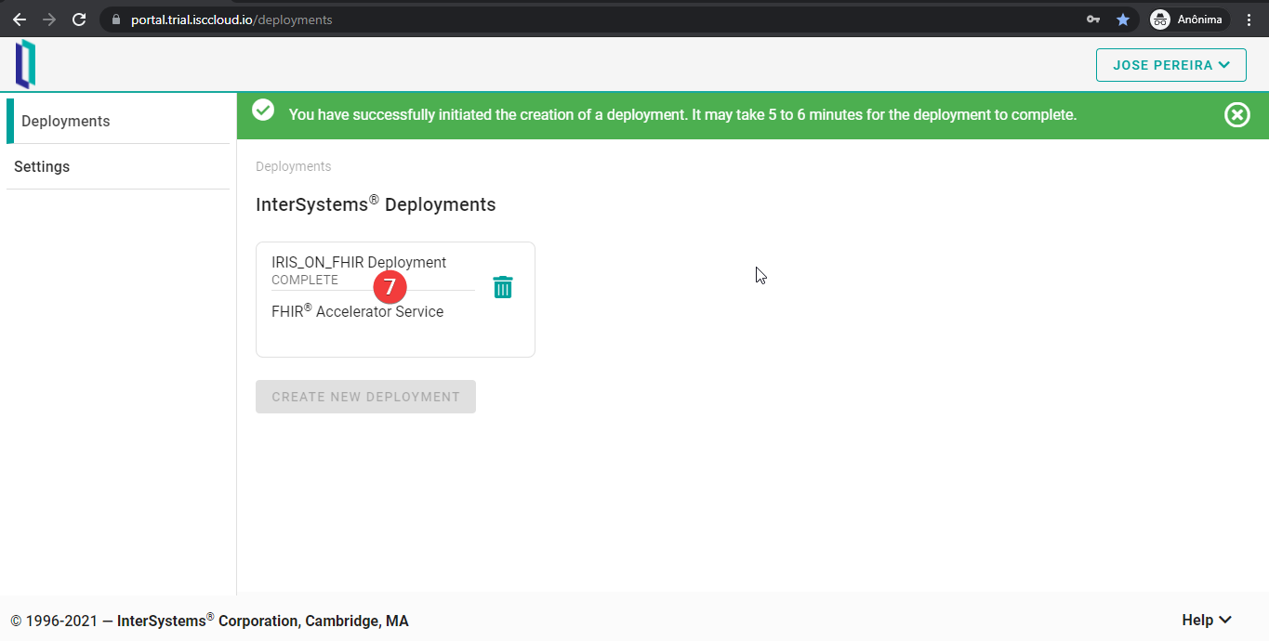Viewport: 1269px width, 641px height.
Task: Open the browser three-dot menu
Action: click(x=1249, y=20)
